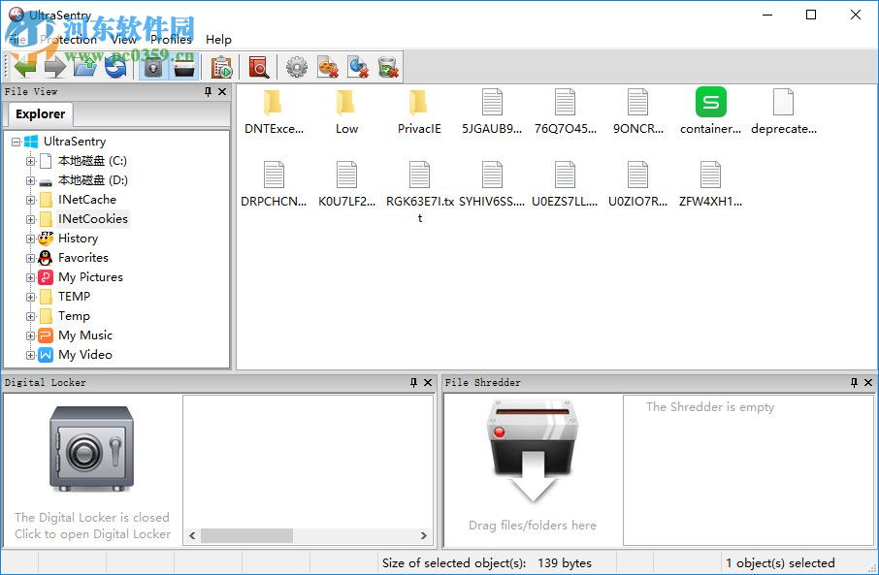Expand the INetCookies folder node
879x575 pixels.
(x=30, y=219)
